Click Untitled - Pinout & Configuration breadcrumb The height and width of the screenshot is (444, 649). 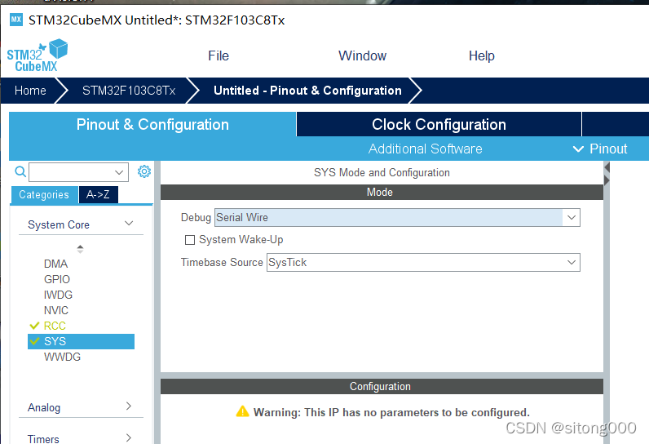[307, 91]
